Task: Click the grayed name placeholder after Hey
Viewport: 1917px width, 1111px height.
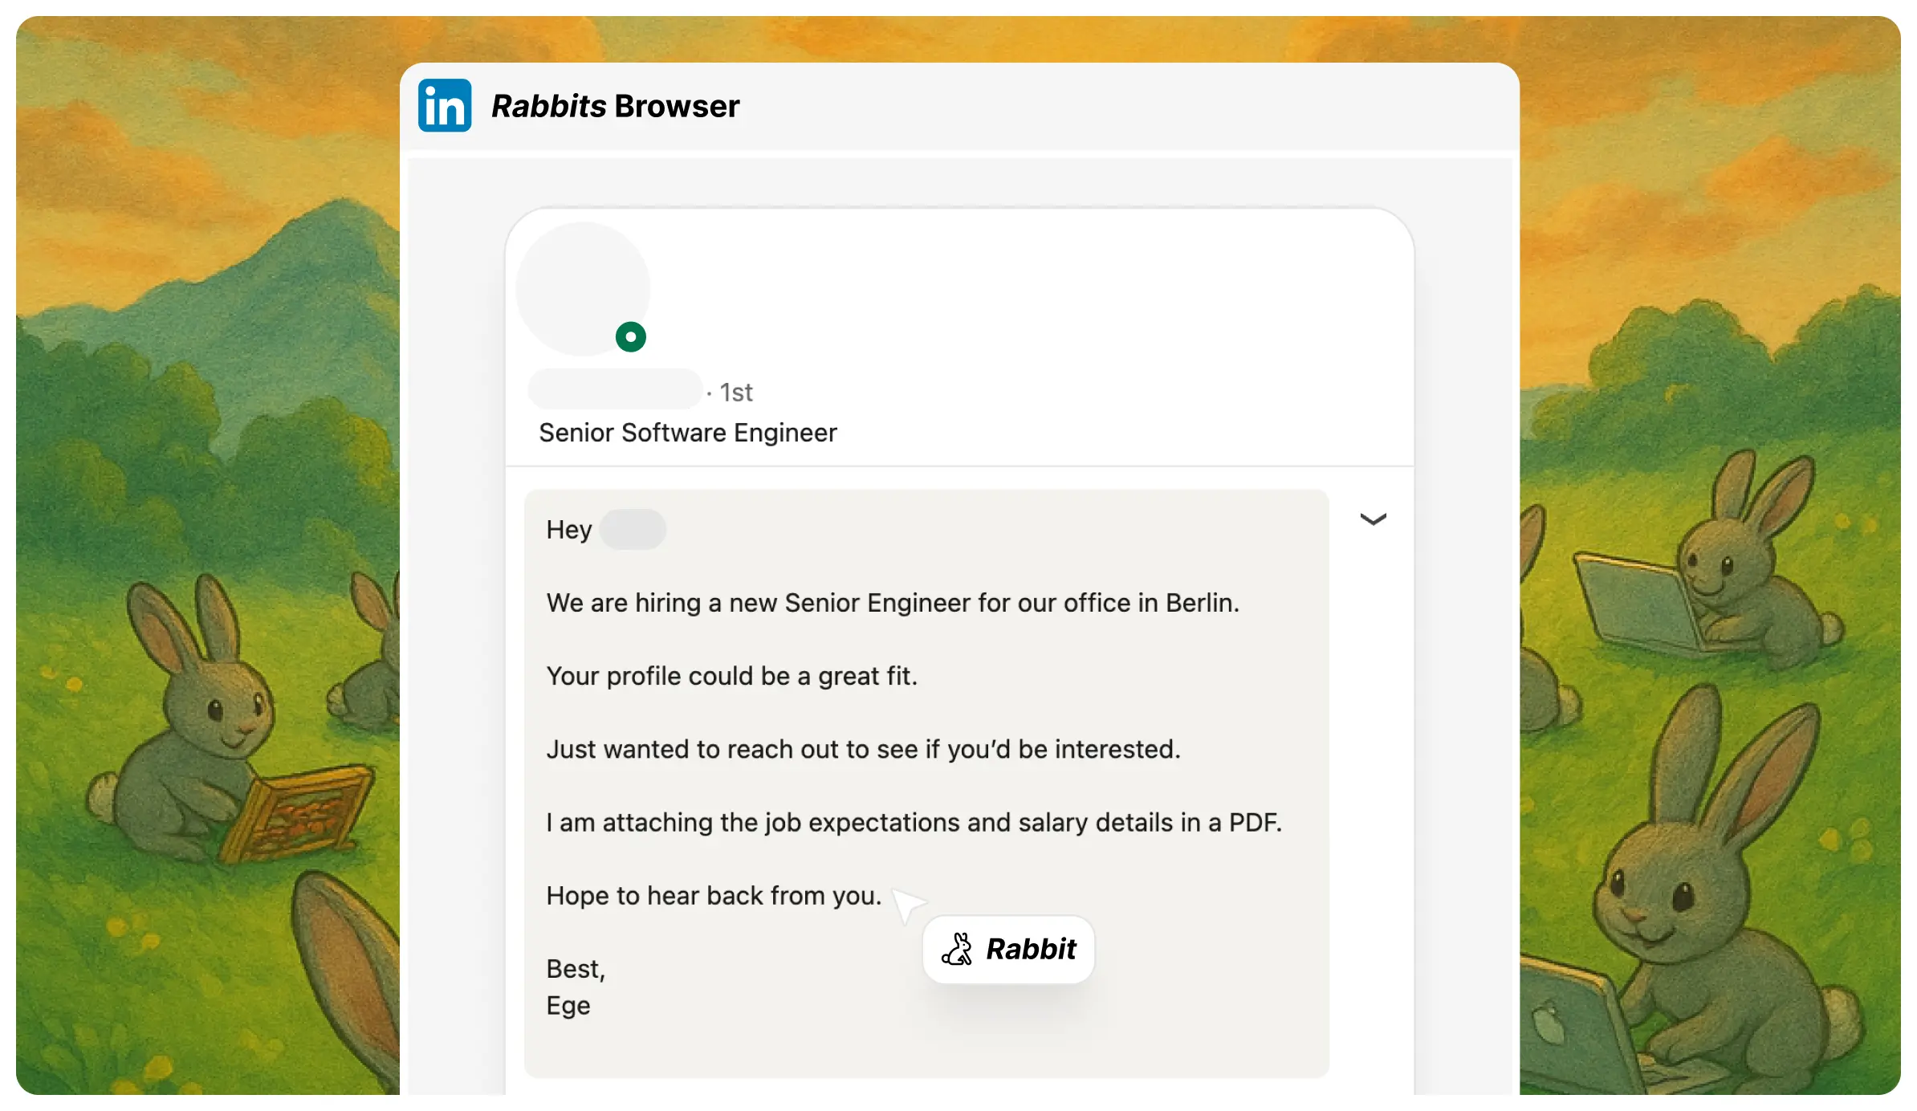Action: coord(633,528)
